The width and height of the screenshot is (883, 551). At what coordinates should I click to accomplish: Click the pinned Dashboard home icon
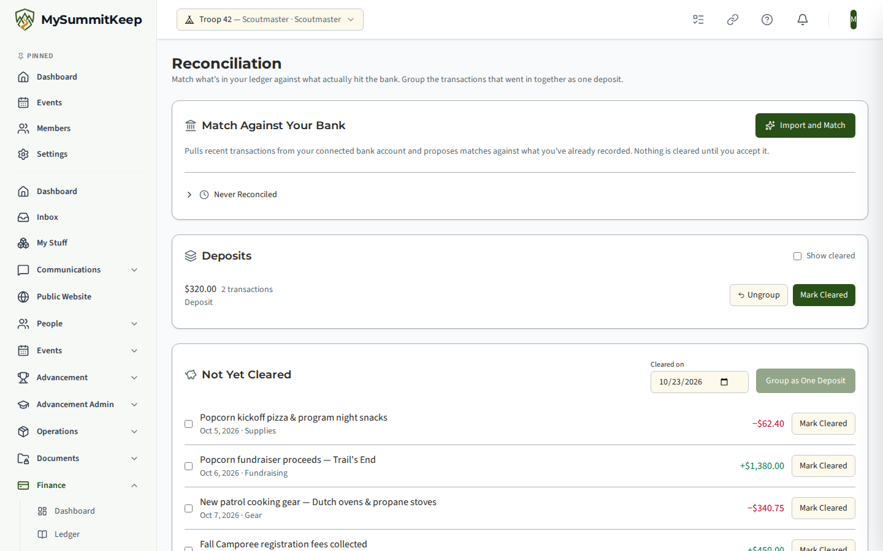[23, 77]
